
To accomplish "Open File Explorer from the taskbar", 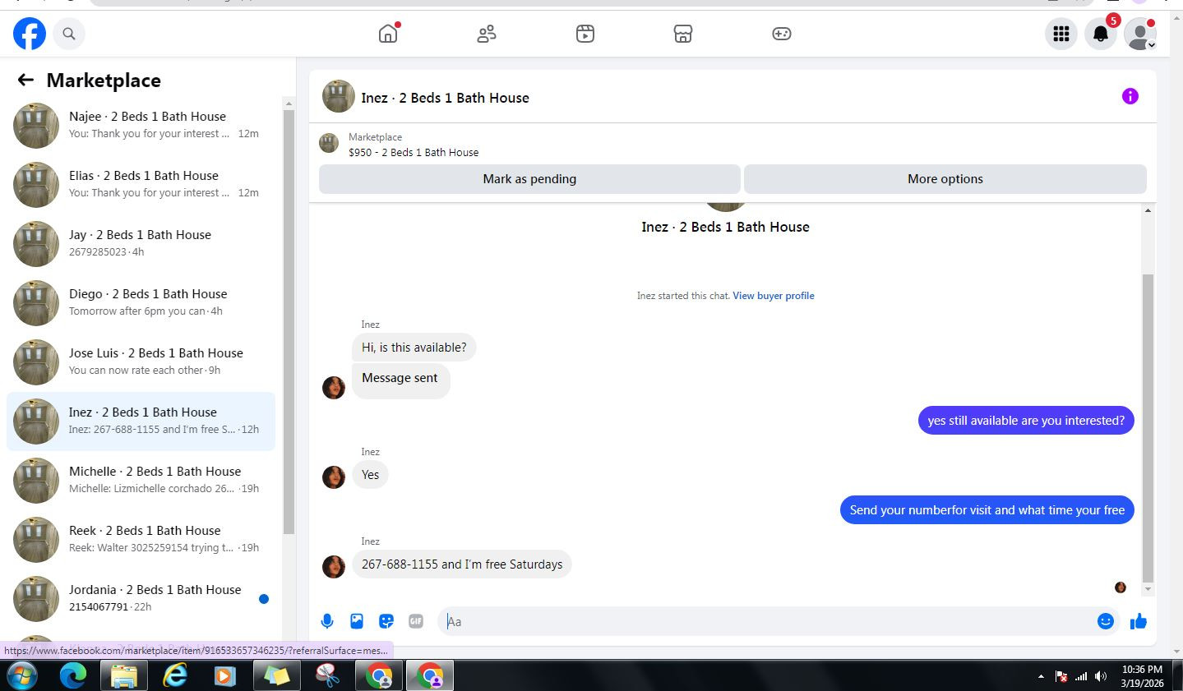I will click(124, 676).
